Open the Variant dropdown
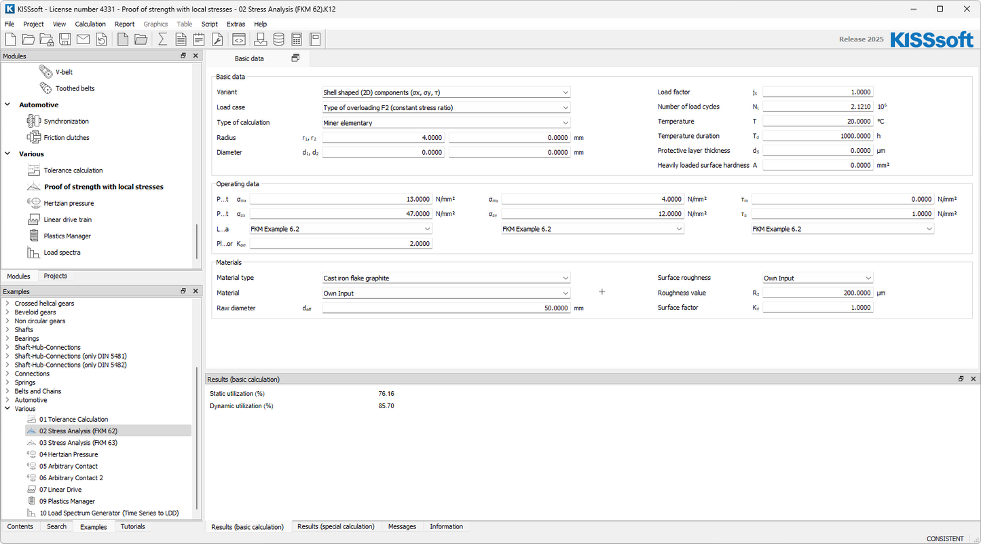This screenshot has width=981, height=544. [x=446, y=92]
